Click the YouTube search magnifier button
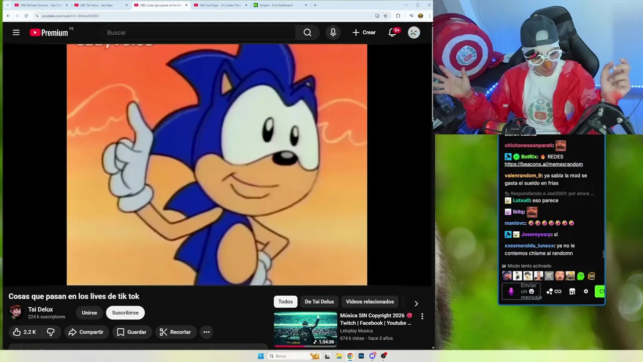643x362 pixels. [x=307, y=32]
